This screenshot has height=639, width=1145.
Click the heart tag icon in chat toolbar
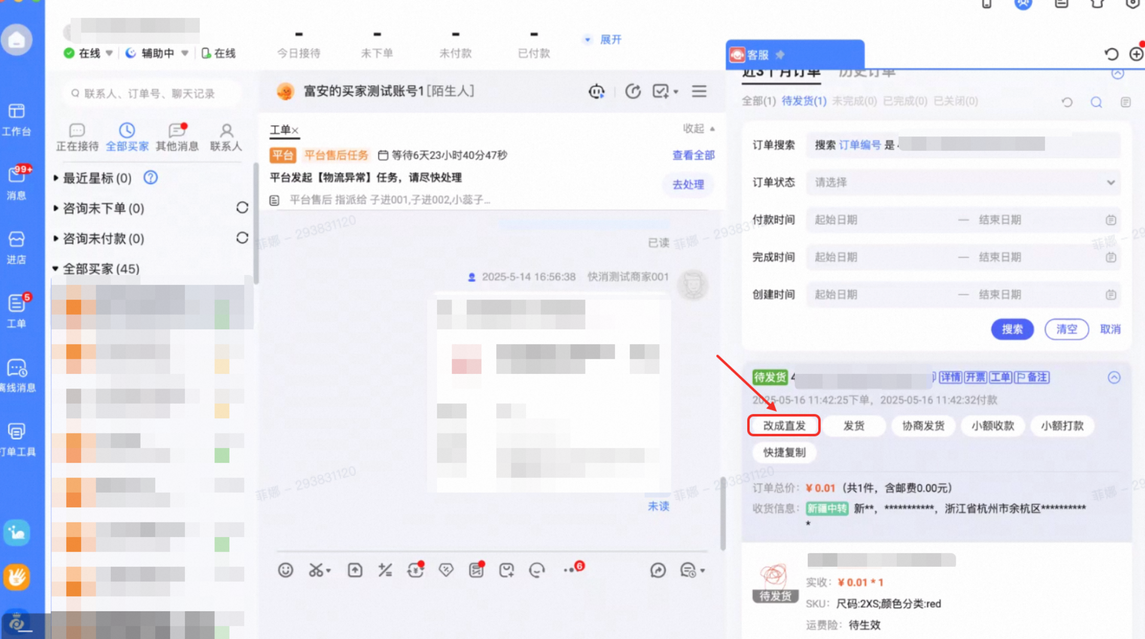446,570
